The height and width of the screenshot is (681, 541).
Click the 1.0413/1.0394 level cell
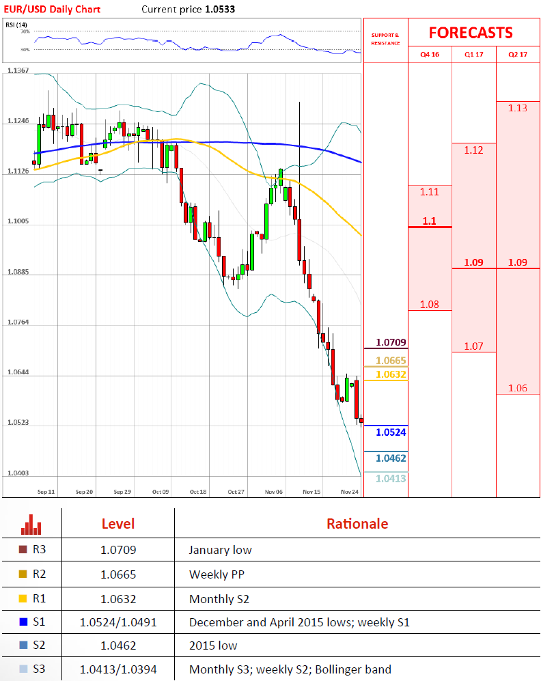tap(118, 669)
